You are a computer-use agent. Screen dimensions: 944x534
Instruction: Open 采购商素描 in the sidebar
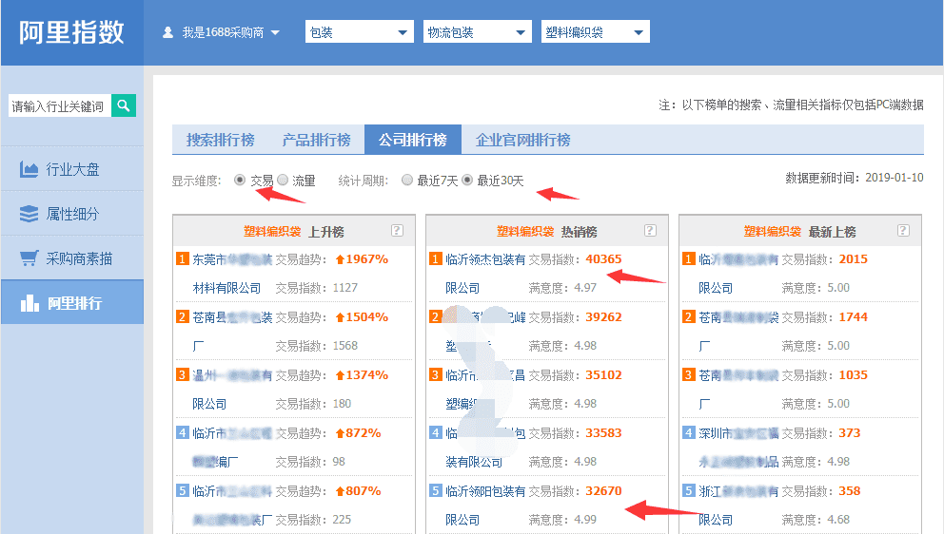72,258
